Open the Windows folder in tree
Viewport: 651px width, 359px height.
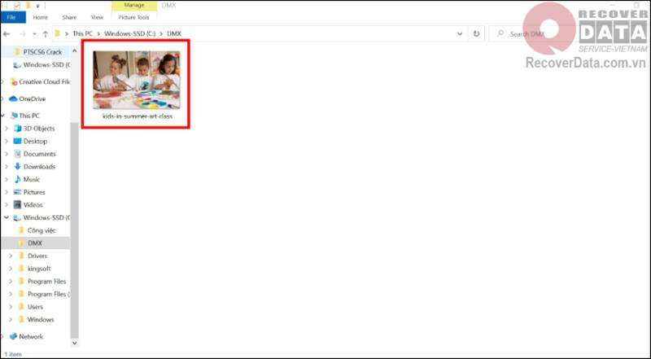41,320
